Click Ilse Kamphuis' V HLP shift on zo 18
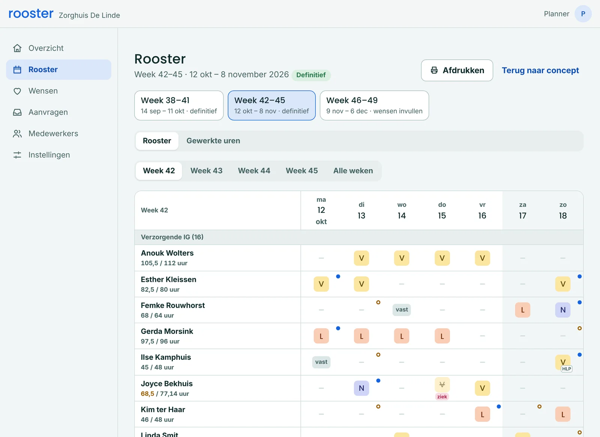Viewport: 600px width, 437px height. coord(563,362)
